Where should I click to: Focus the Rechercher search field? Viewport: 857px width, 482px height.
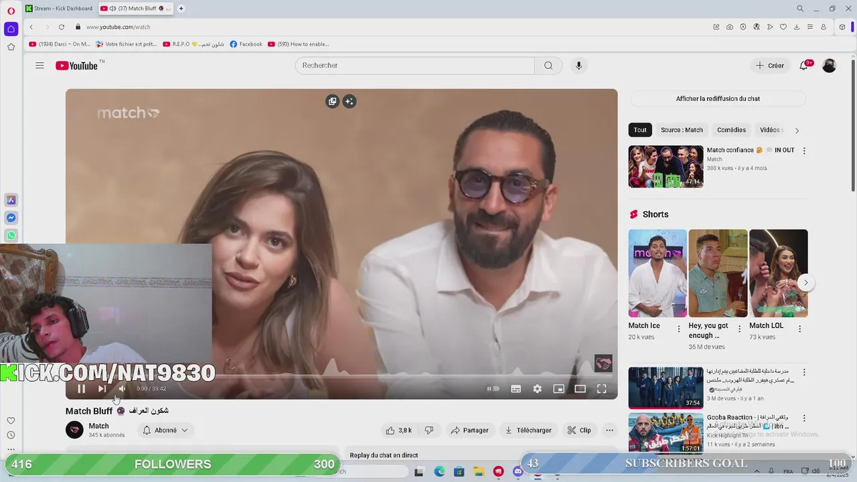[415, 66]
